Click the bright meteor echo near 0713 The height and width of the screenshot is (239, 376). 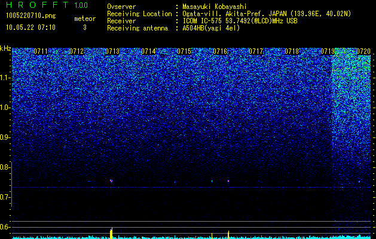click(111, 181)
